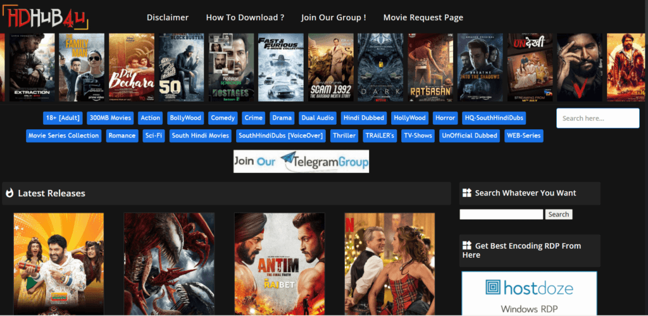Browse the HollyWood category

coord(410,118)
